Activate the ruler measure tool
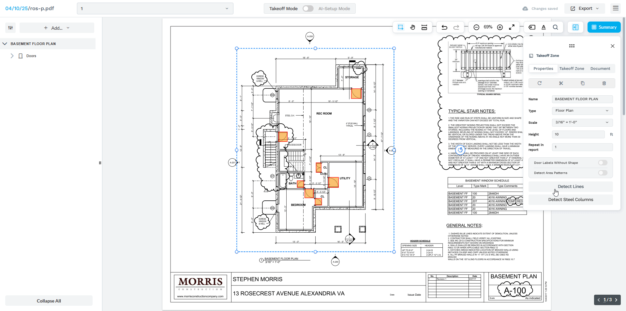 tap(424, 27)
